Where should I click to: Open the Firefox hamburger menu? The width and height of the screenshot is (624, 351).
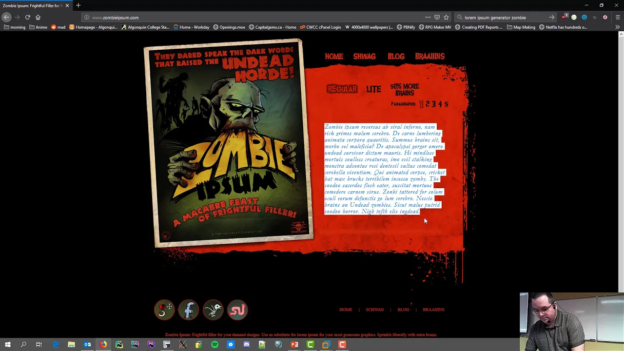(618, 17)
